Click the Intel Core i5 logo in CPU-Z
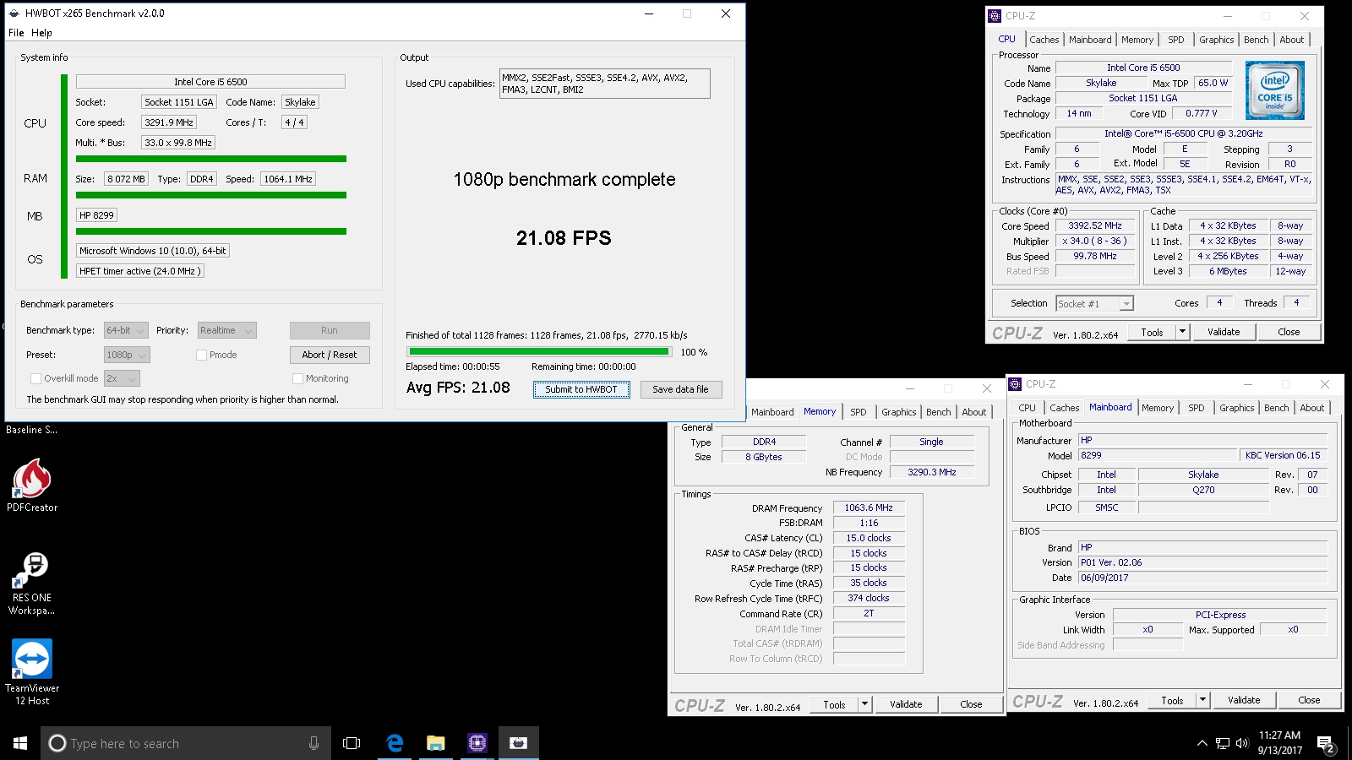 click(1275, 90)
